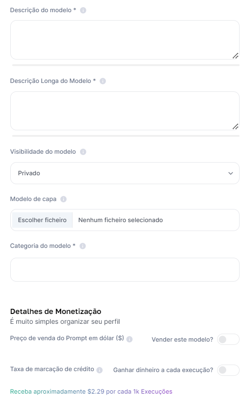Focus the Descrição do modelo text area
This screenshot has height=403, width=248.
[x=125, y=40]
